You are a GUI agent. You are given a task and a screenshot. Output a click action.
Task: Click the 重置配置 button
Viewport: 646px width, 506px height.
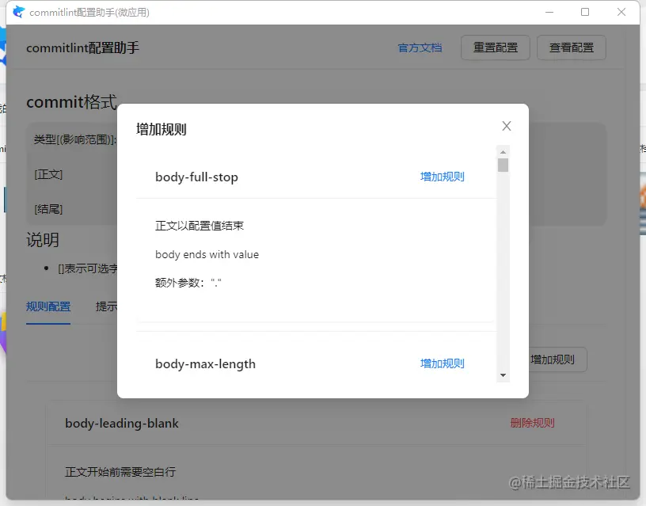coord(496,48)
